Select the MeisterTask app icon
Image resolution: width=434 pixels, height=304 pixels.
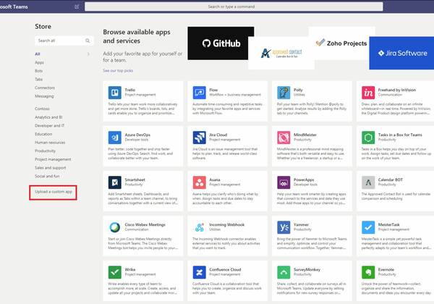click(x=368, y=227)
